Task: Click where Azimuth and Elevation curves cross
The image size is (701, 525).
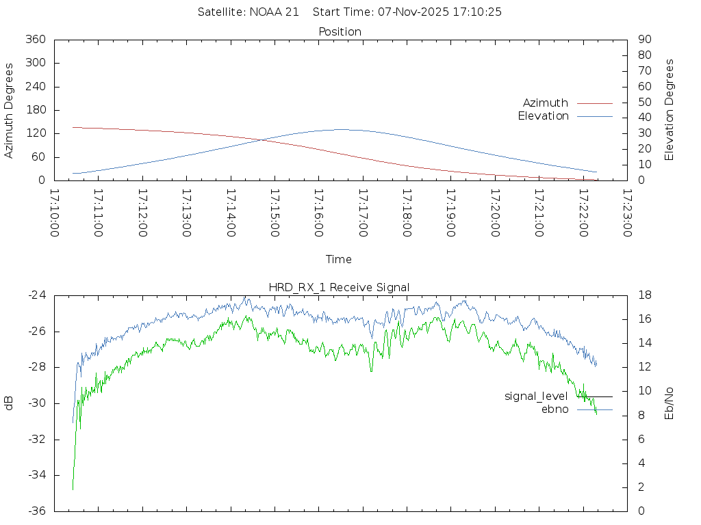Action: coord(262,140)
